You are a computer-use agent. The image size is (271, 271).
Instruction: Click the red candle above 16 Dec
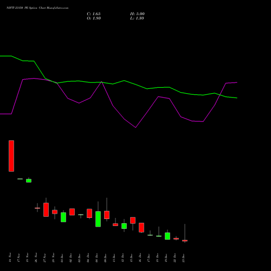pos(141,228)
